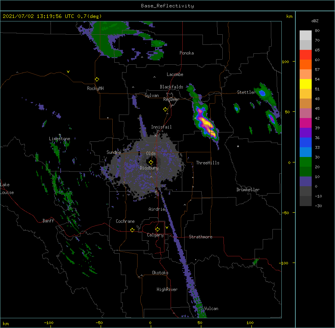Image resolution: width=335 pixels, height=328 pixels.
Task: Select the purple 36–39 dBZ legend band
Action: (305, 133)
